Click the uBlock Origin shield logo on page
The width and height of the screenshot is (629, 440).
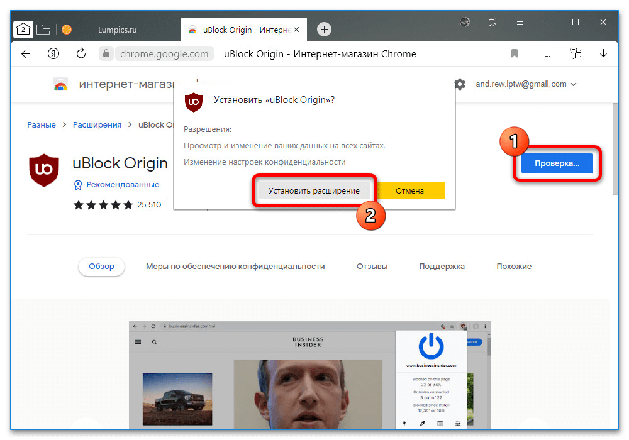(44, 170)
